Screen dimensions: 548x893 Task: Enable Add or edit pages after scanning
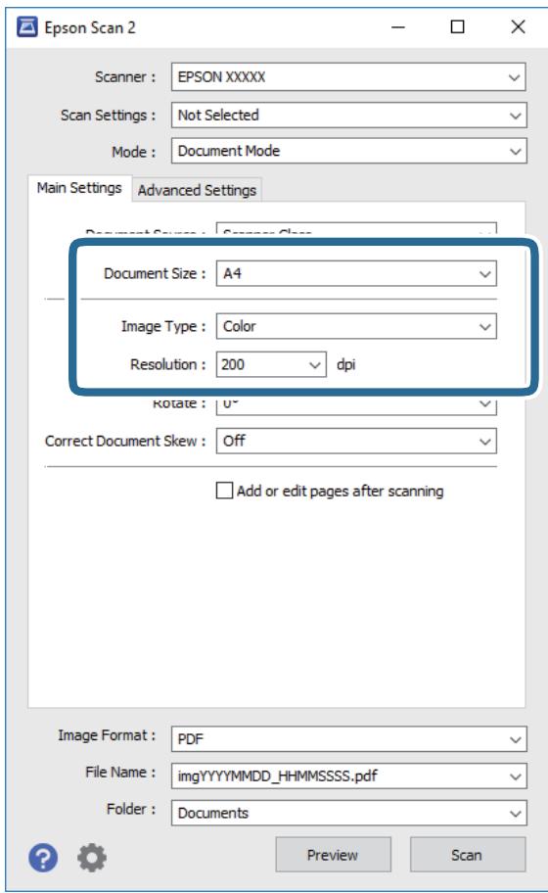[224, 491]
